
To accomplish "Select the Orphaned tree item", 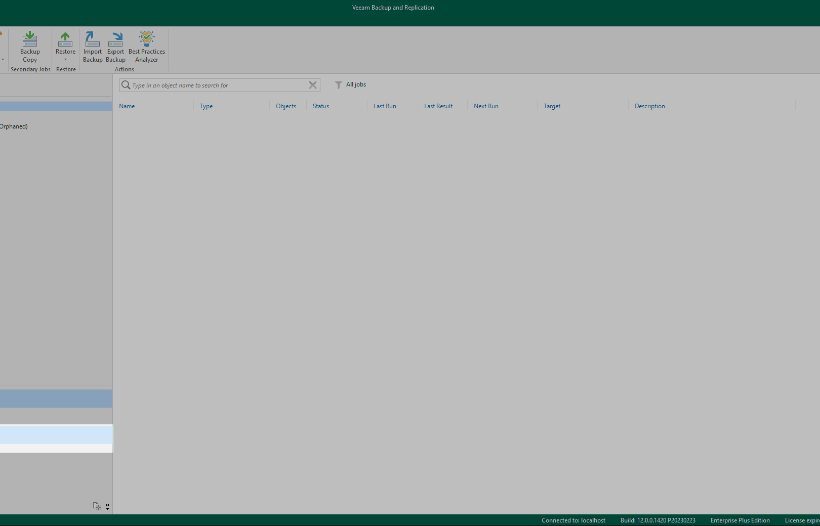I will [x=14, y=126].
